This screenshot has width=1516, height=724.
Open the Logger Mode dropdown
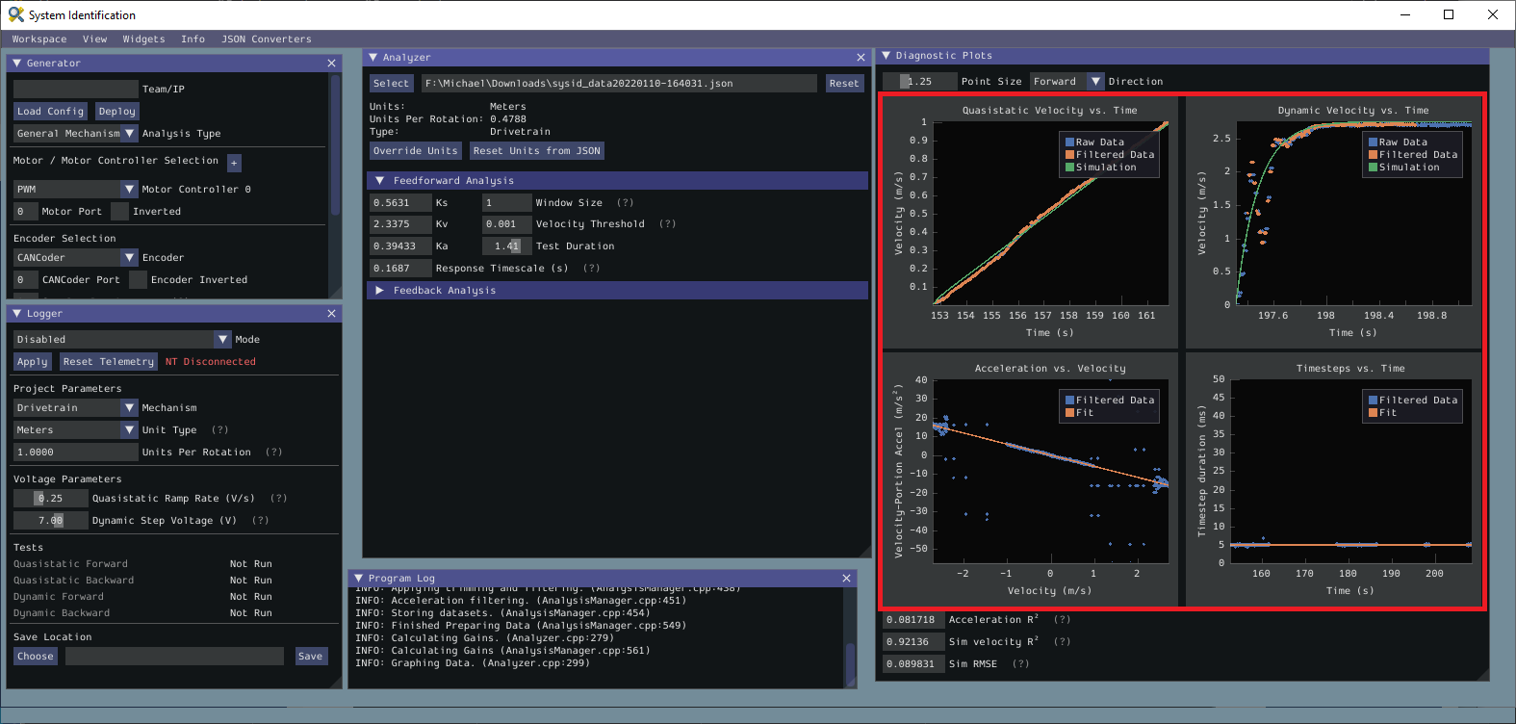(223, 340)
